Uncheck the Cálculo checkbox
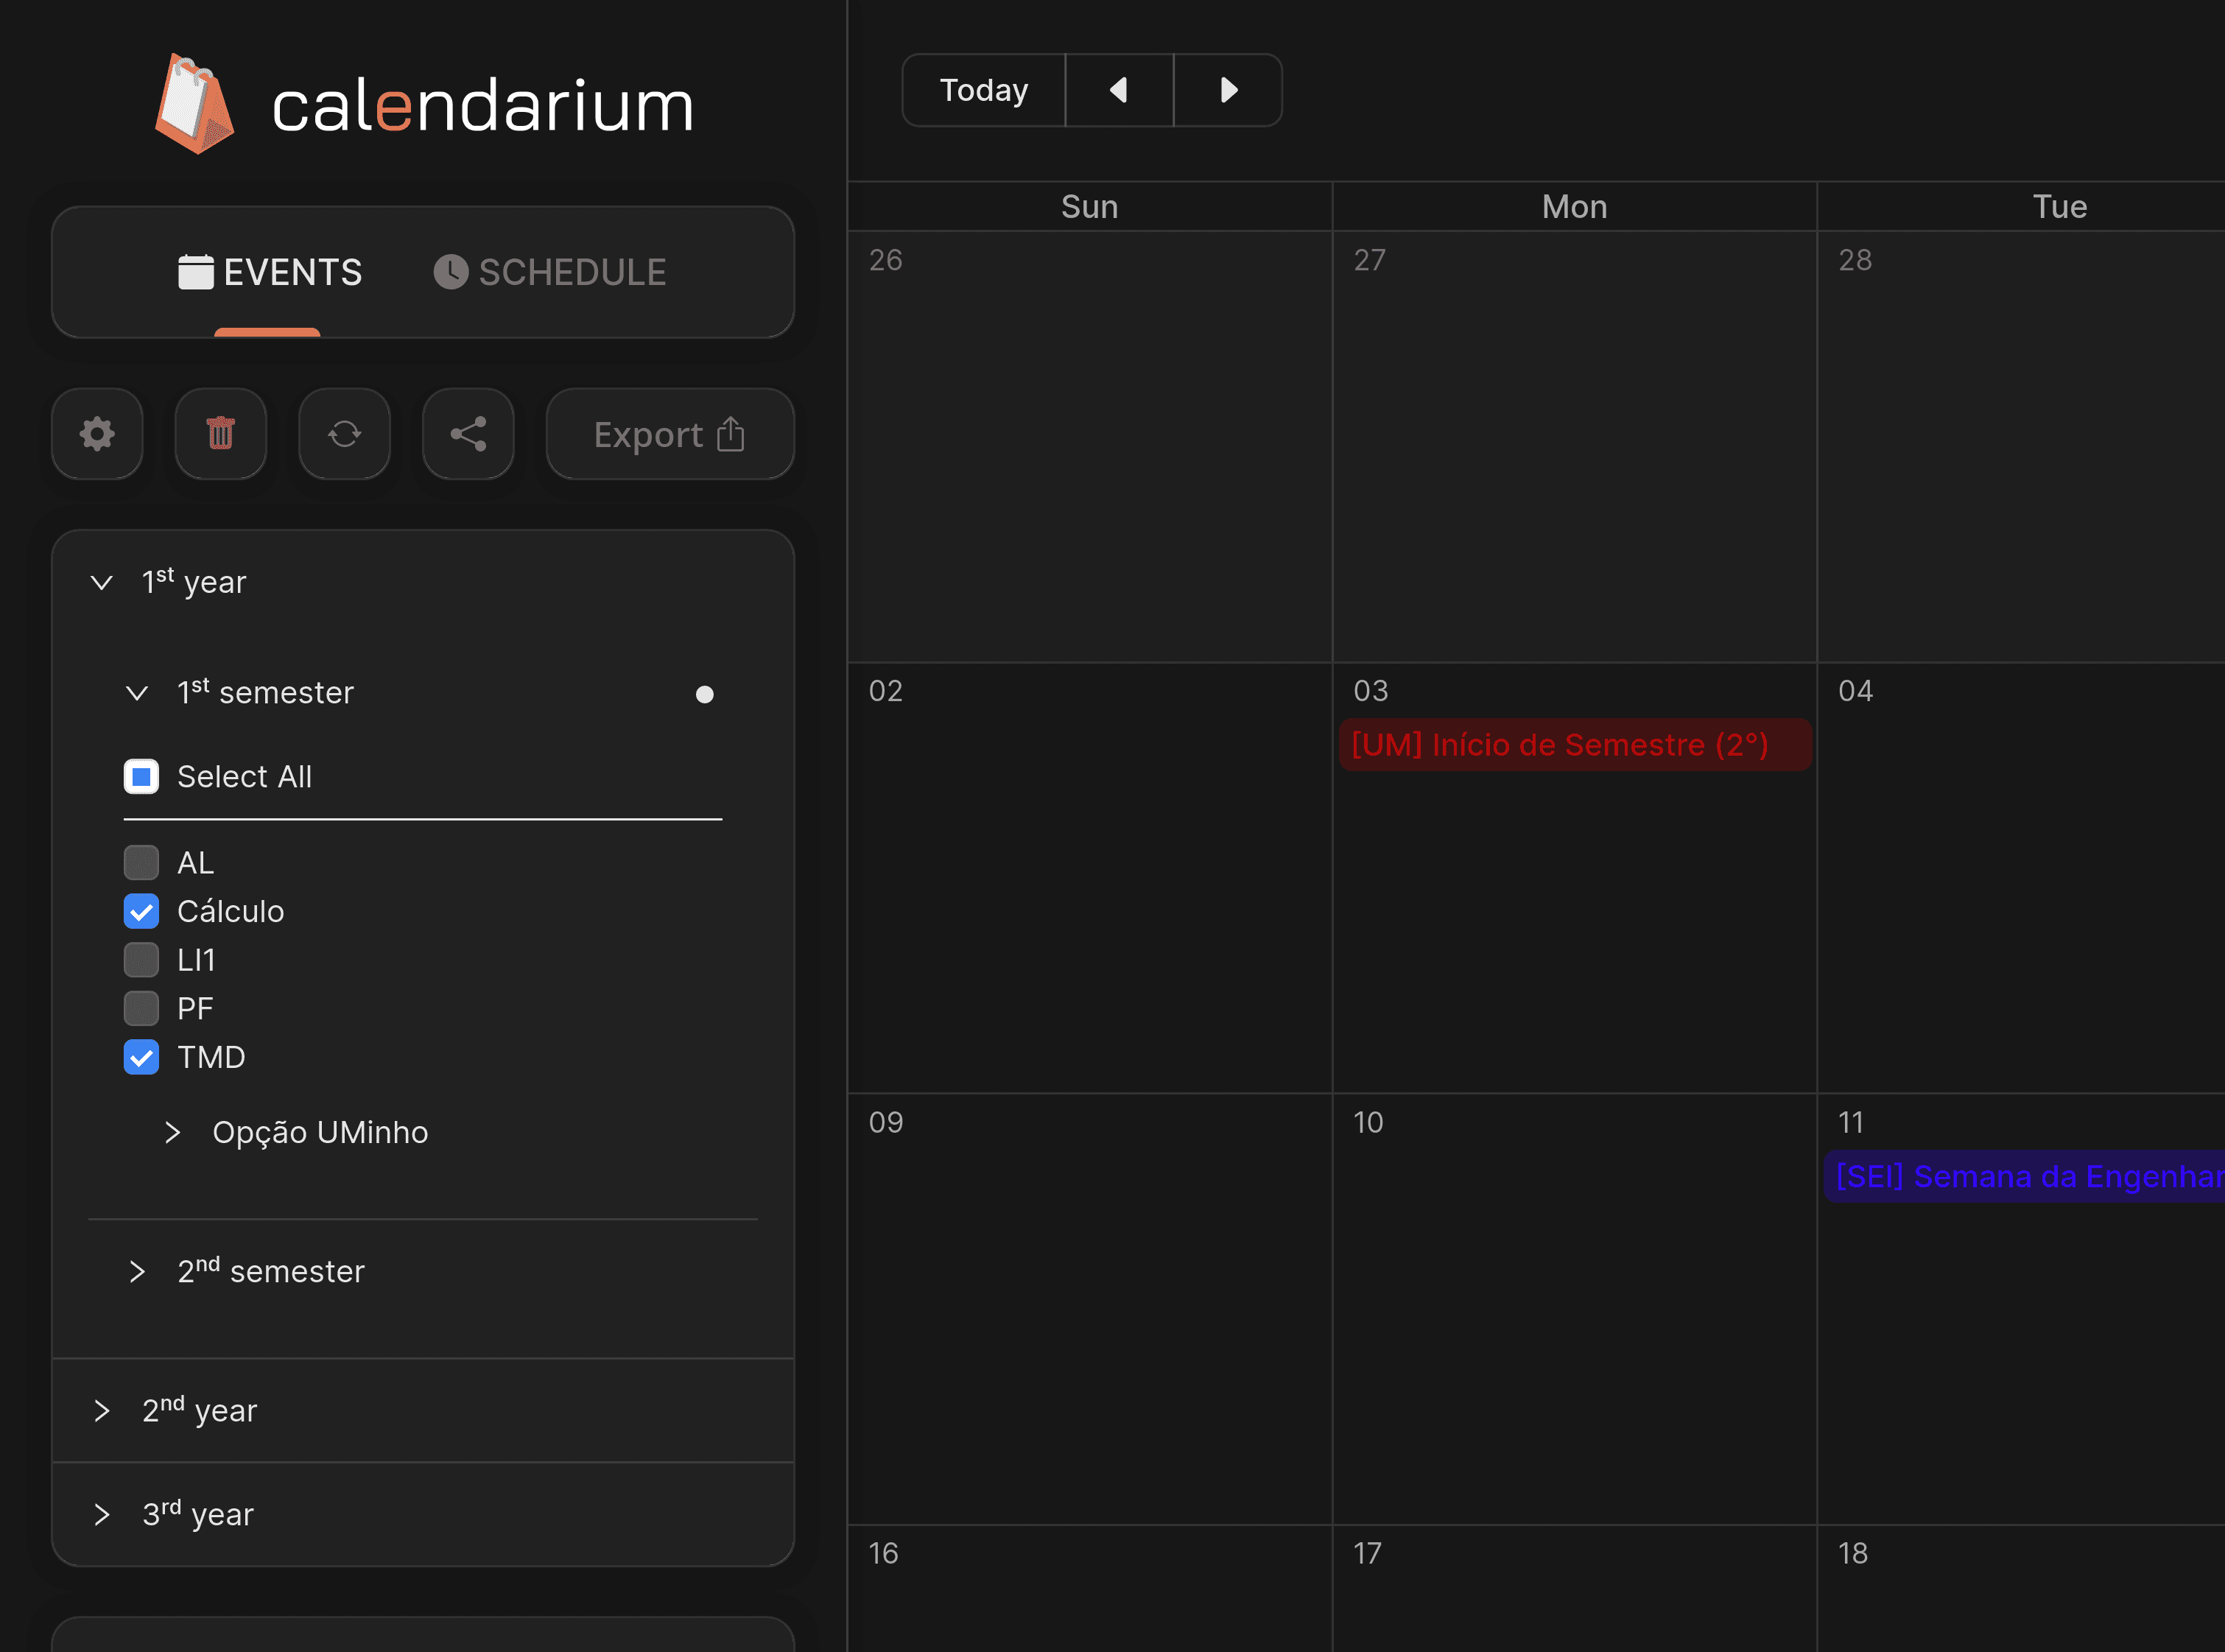Image resolution: width=2225 pixels, height=1652 pixels. [141, 911]
